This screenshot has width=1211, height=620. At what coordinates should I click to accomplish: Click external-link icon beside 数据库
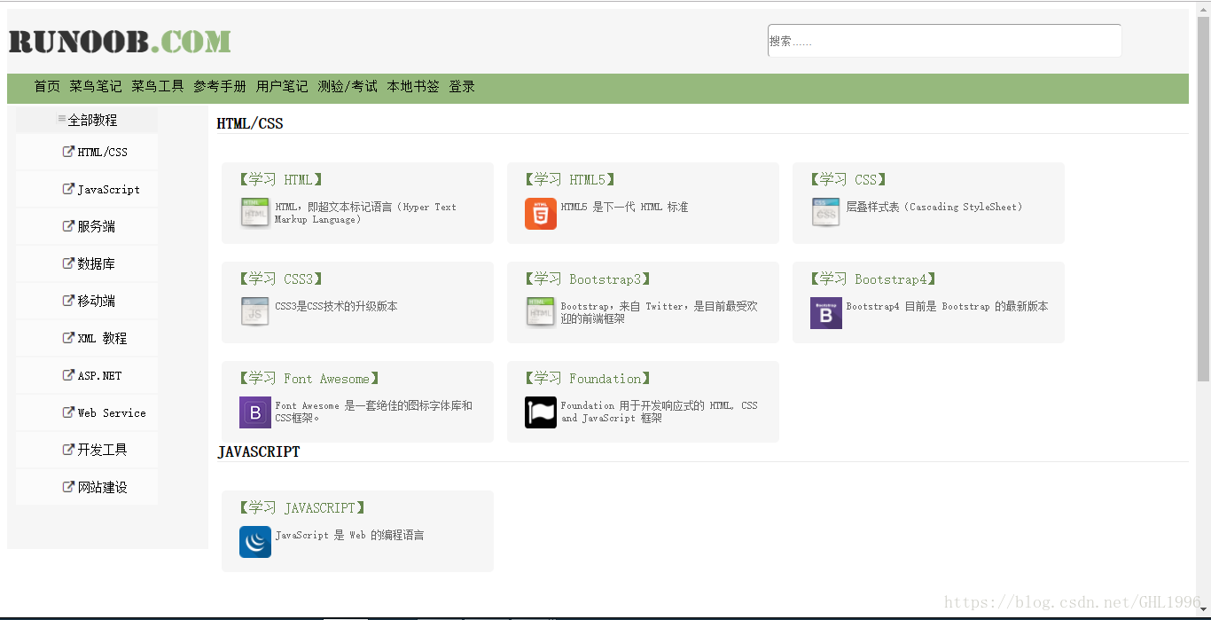point(68,263)
